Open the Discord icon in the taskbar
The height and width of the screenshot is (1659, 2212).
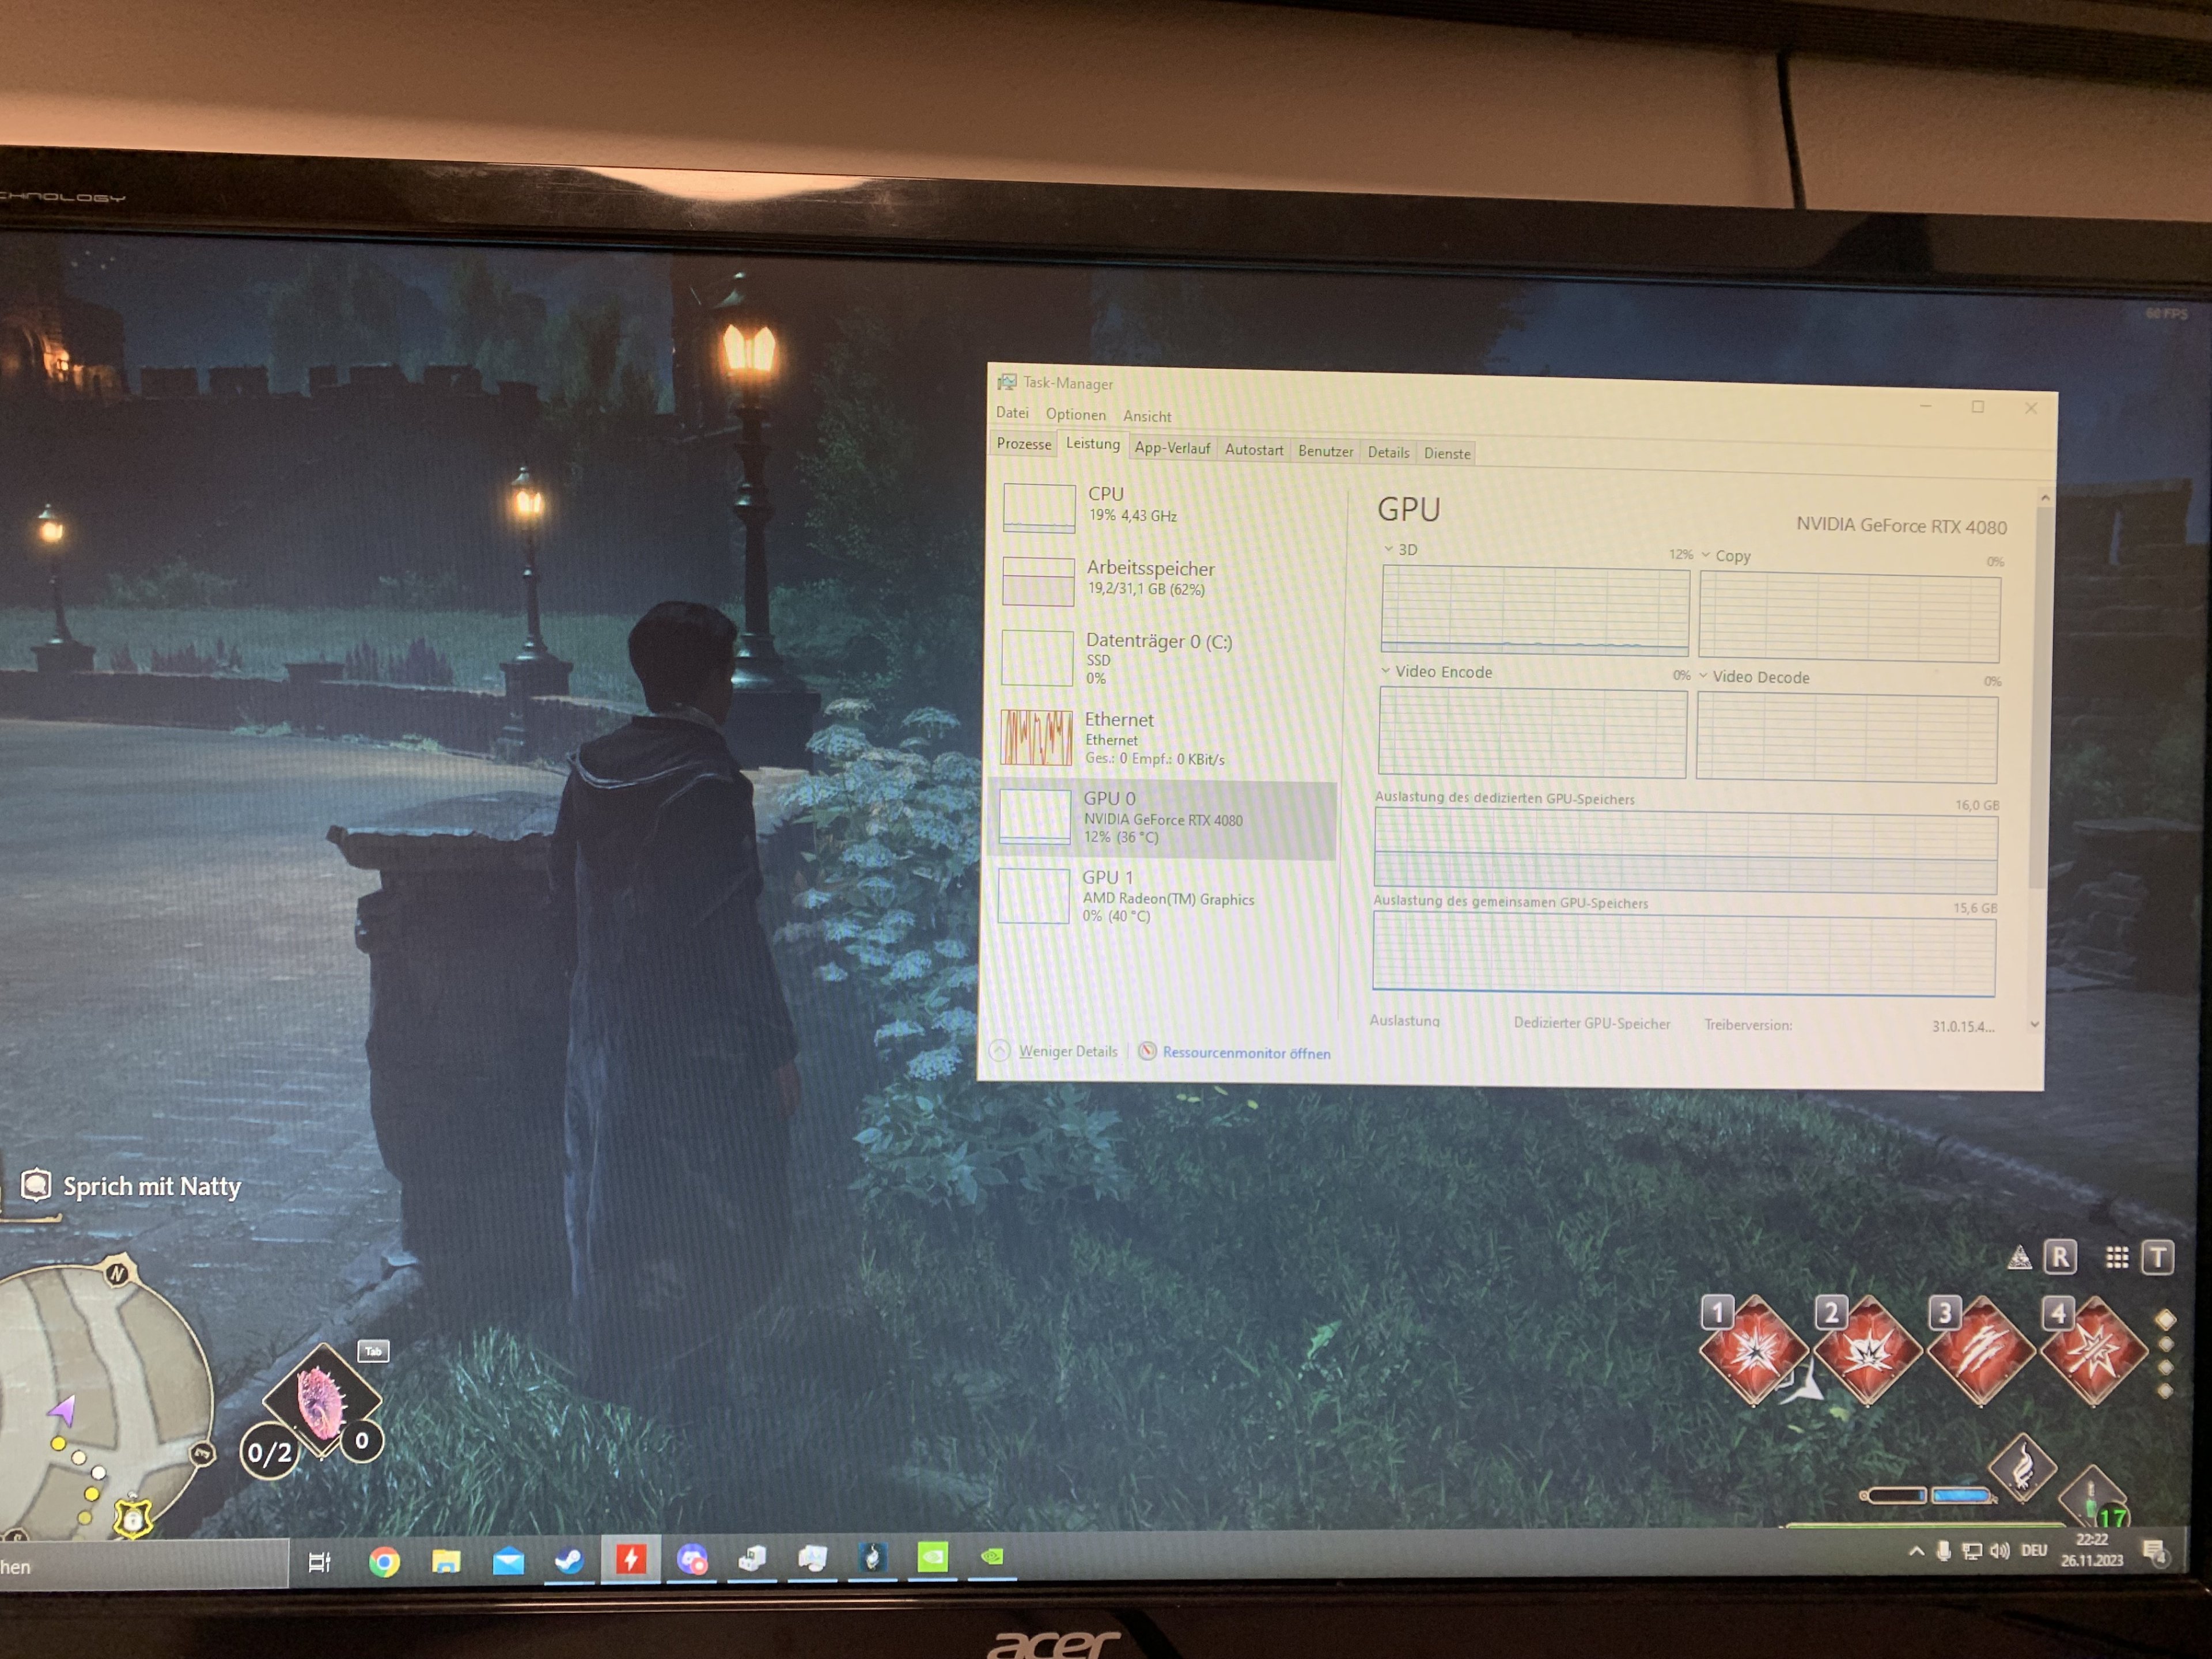coord(692,1560)
